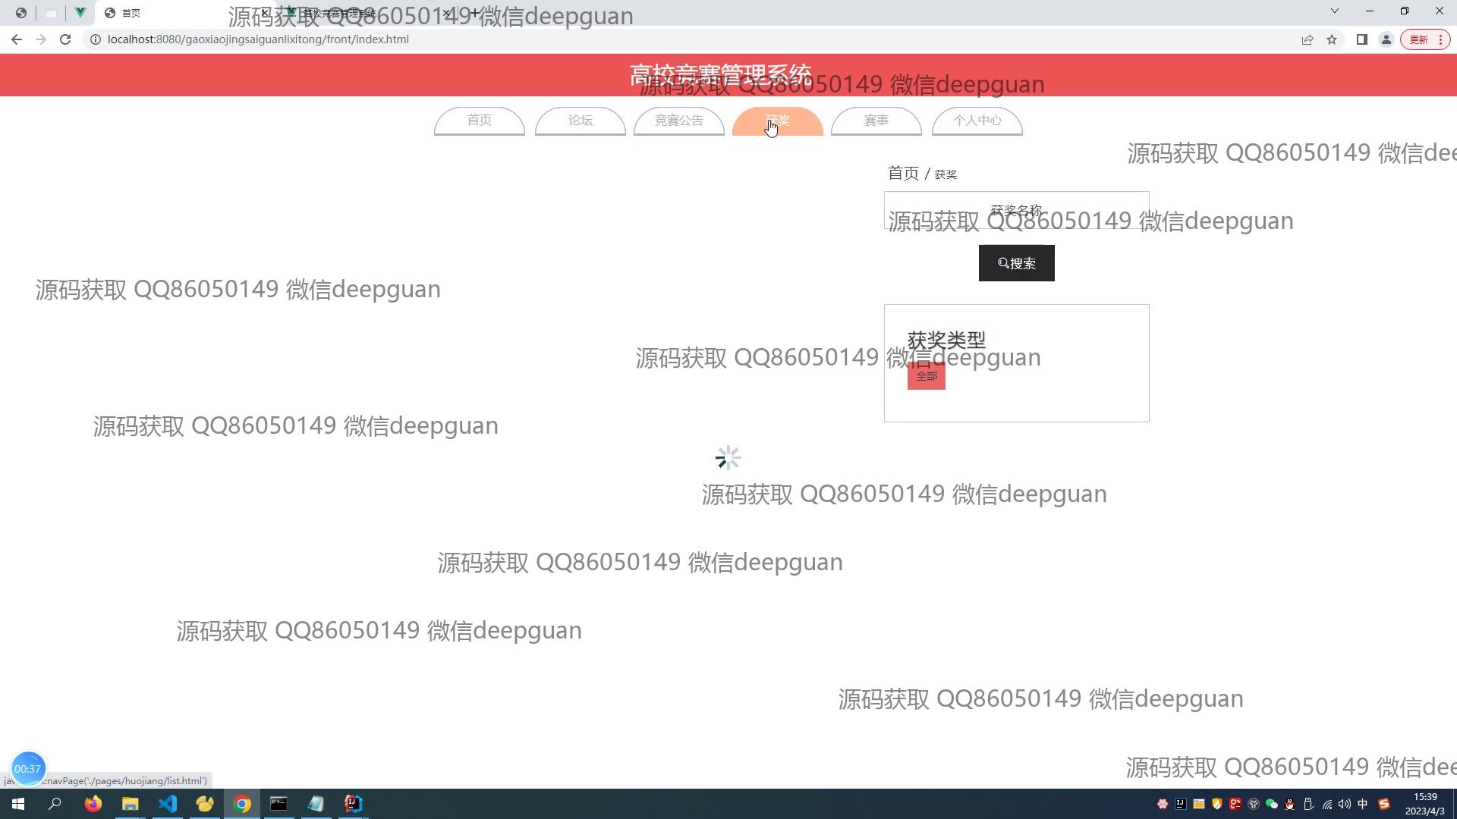Open the 论坛 navigation tab
This screenshot has height=819, width=1457.
[581, 121]
